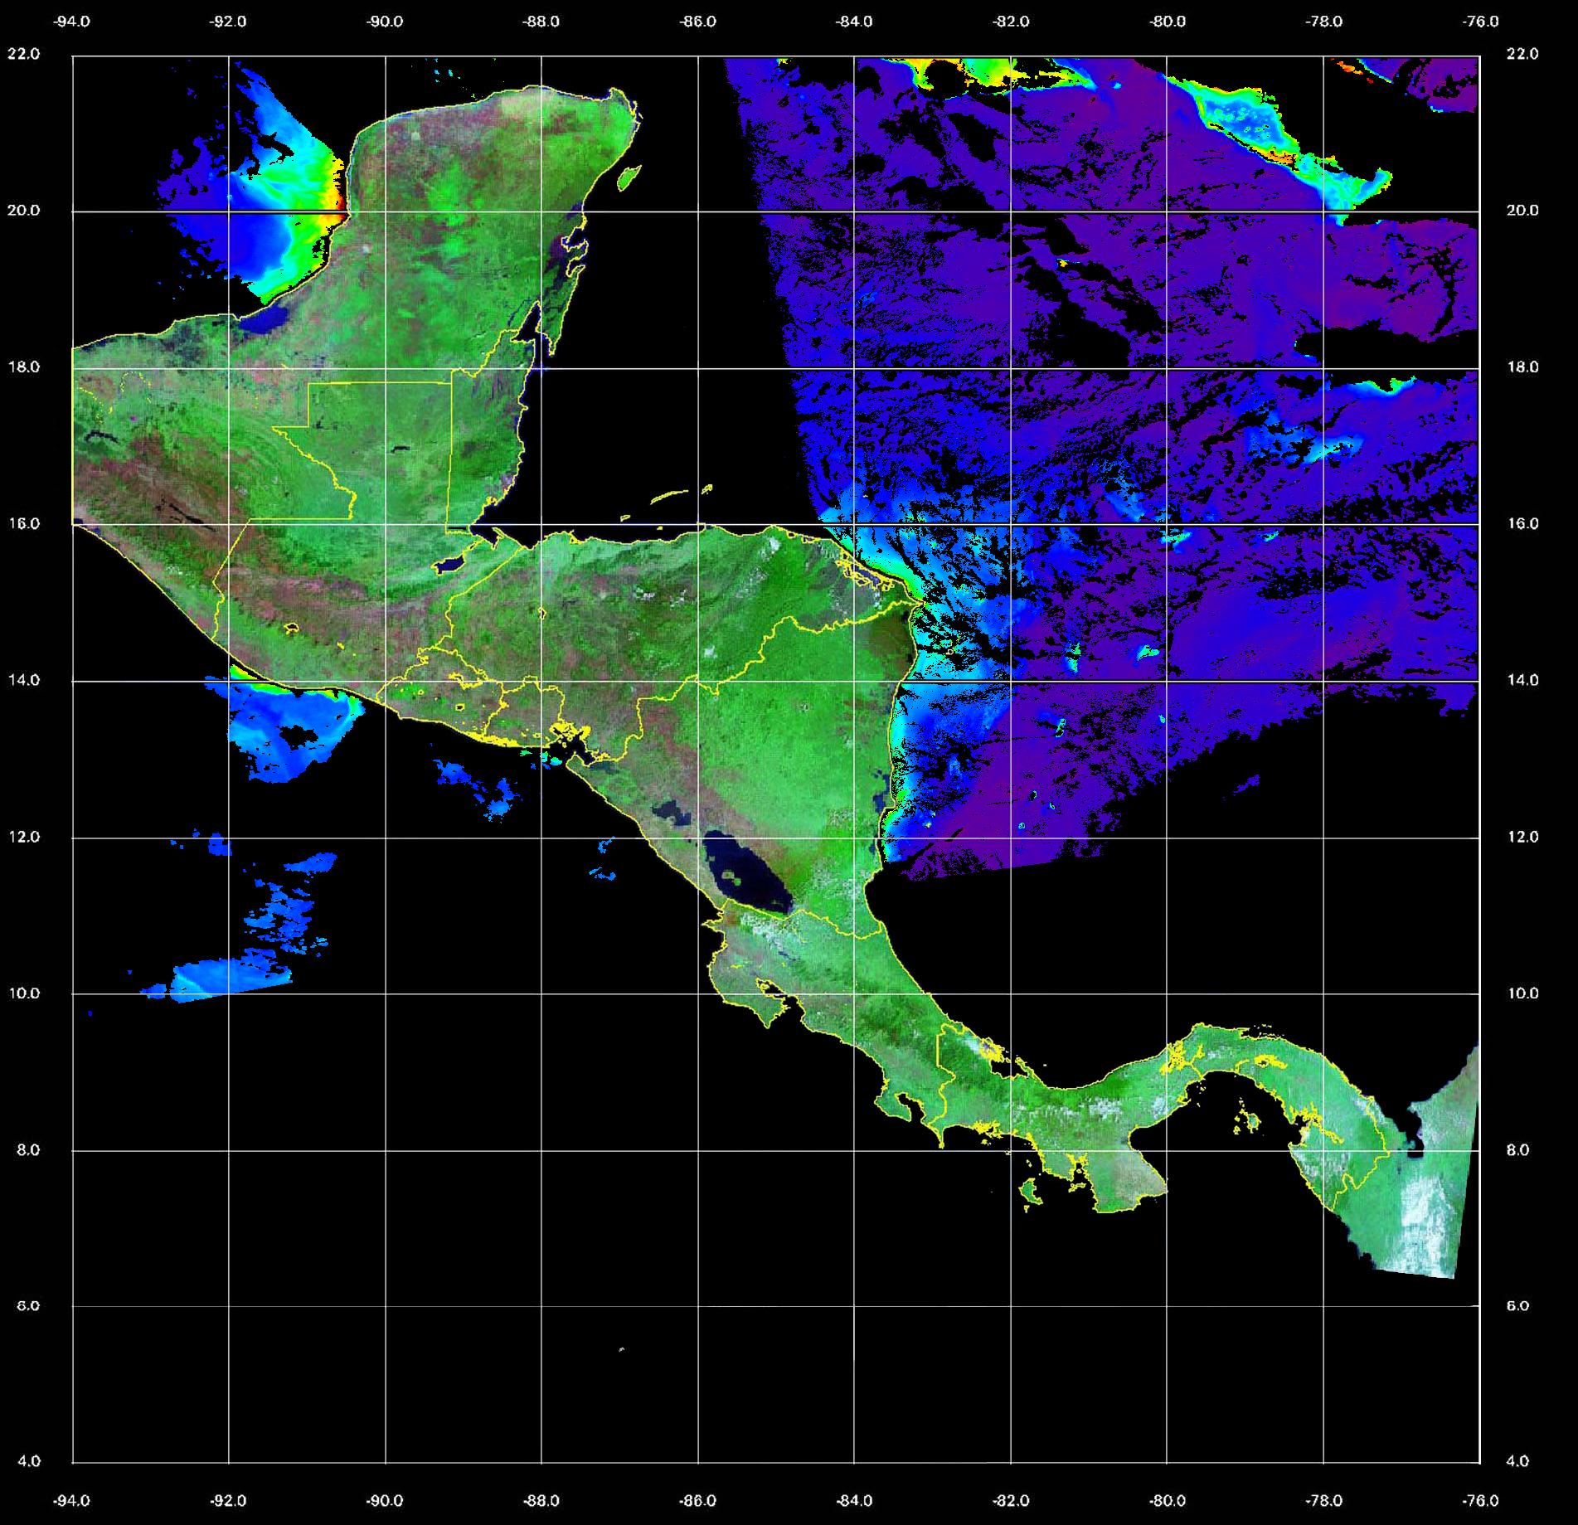Click the -94.0 label on top axis
The height and width of the screenshot is (1525, 1578).
pyautogui.click(x=72, y=22)
